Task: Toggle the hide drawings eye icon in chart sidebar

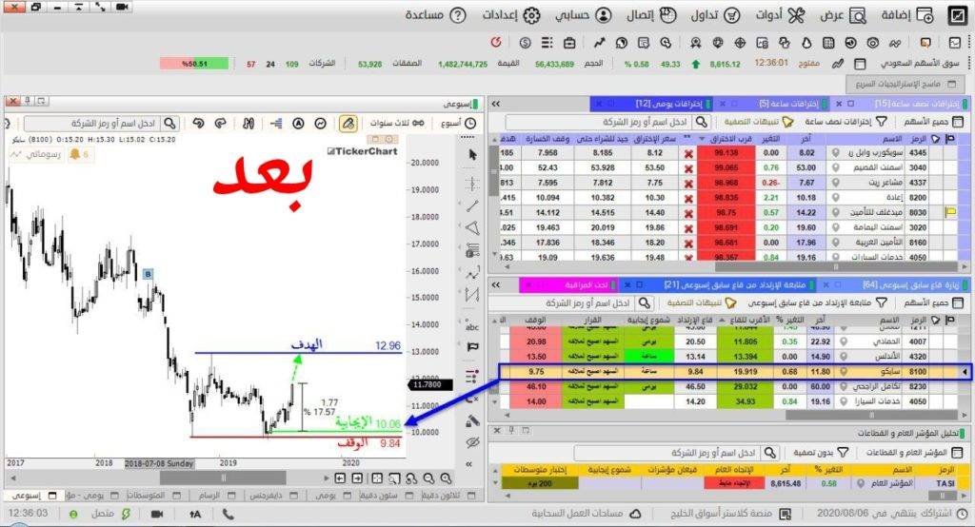Action: point(472,442)
